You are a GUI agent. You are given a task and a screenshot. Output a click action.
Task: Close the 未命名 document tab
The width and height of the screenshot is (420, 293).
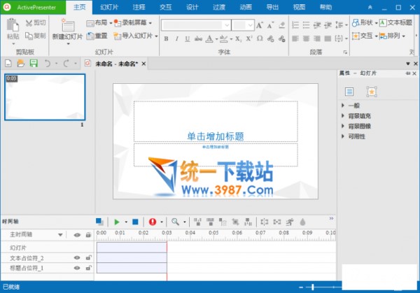coord(143,64)
